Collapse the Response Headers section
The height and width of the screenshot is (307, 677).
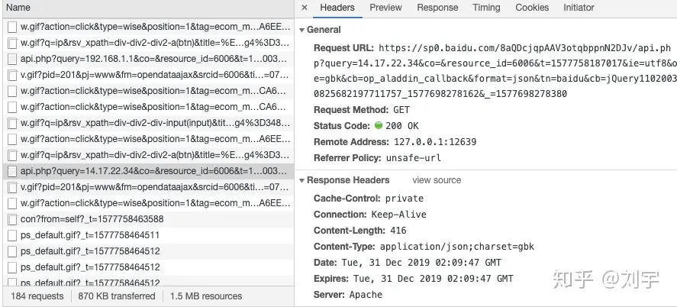301,180
